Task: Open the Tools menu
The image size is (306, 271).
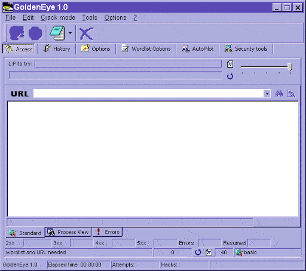Action: tap(90, 17)
